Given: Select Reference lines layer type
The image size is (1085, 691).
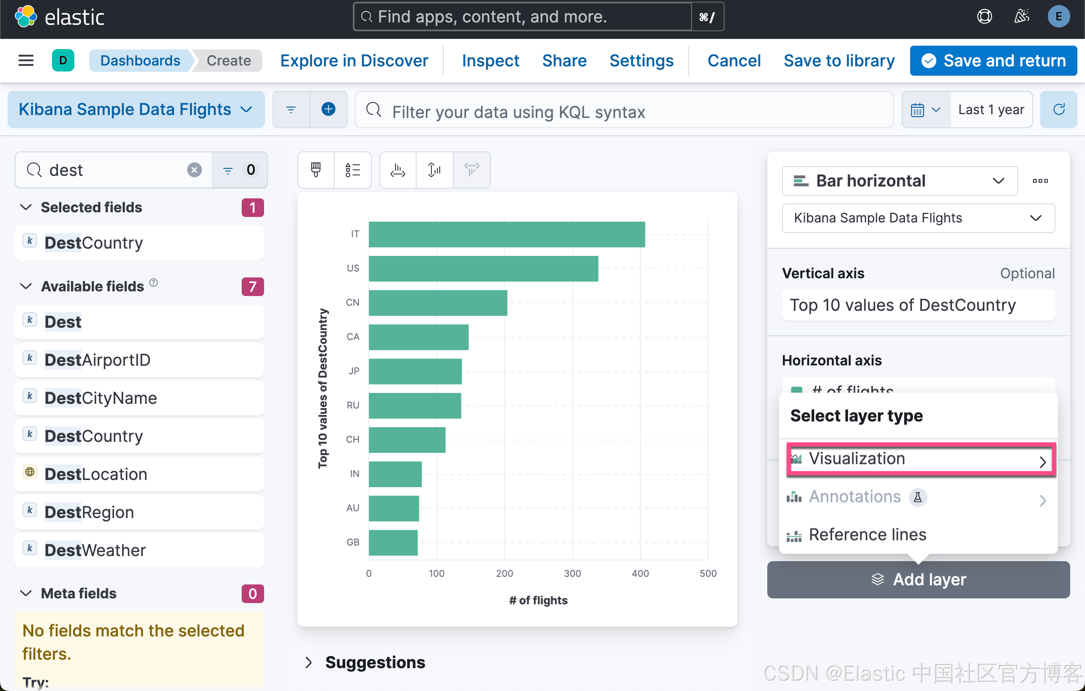Looking at the screenshot, I should [x=867, y=535].
